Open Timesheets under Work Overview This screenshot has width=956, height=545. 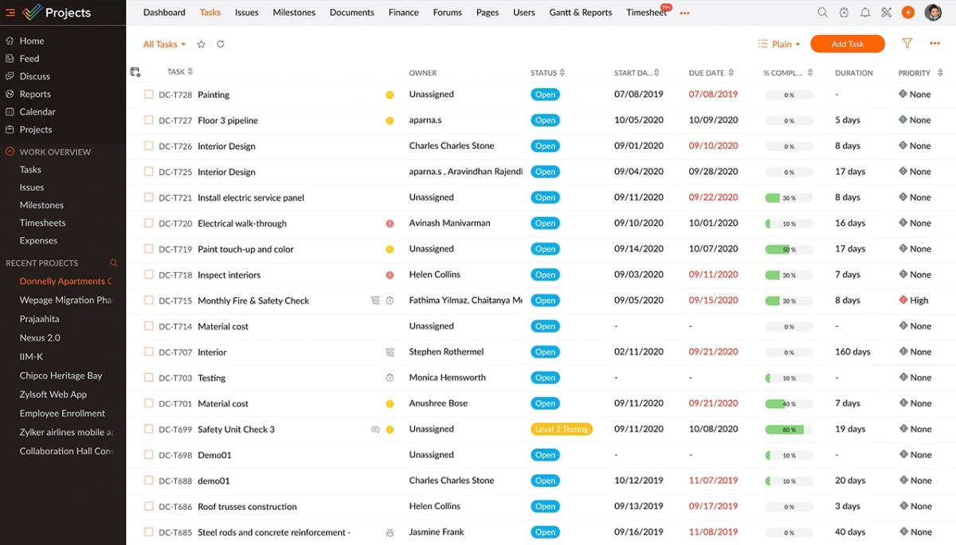point(43,223)
